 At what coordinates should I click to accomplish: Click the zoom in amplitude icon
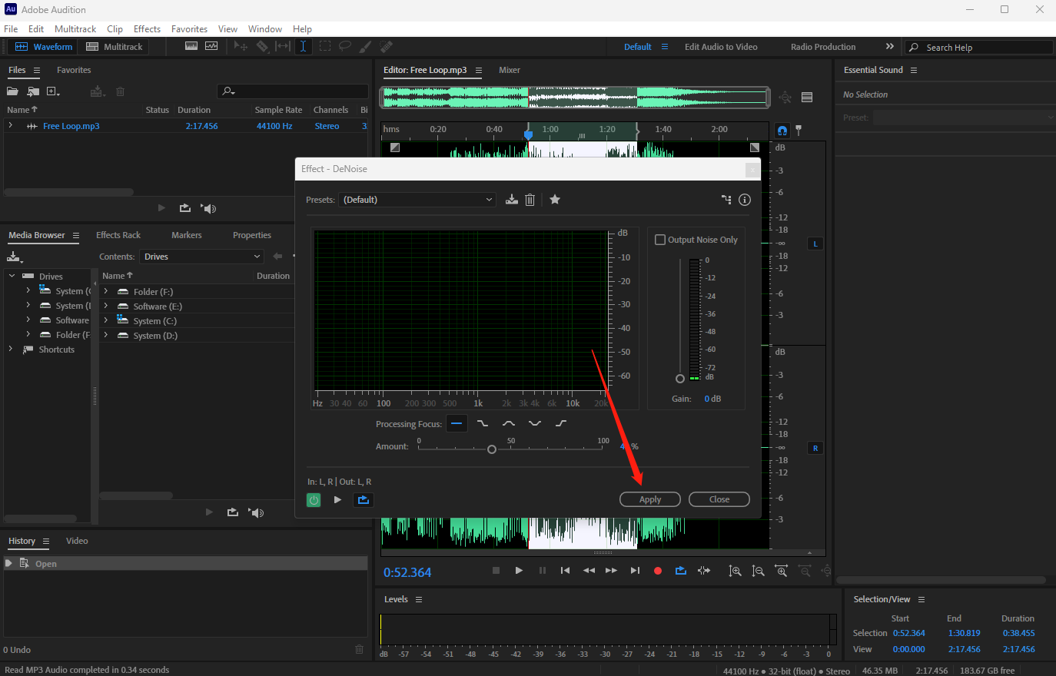(x=736, y=571)
